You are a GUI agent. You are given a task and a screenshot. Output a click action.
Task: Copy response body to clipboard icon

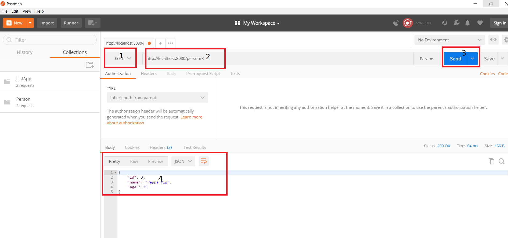(x=491, y=161)
